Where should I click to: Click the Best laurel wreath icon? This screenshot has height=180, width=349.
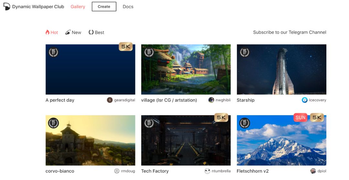click(91, 33)
